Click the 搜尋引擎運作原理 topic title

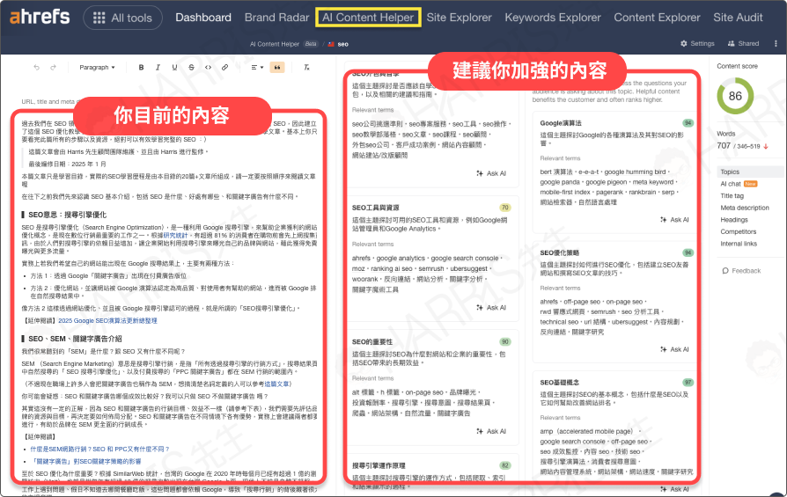(379, 466)
